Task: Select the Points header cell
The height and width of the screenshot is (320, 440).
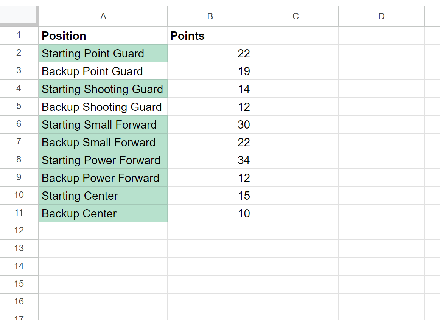Action: (210, 36)
